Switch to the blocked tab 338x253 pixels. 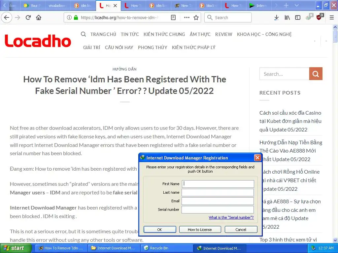[x=209, y=6]
